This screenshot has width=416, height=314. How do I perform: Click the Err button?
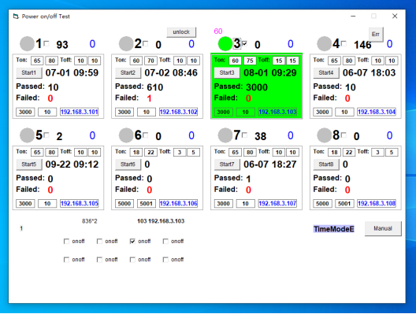(x=376, y=34)
